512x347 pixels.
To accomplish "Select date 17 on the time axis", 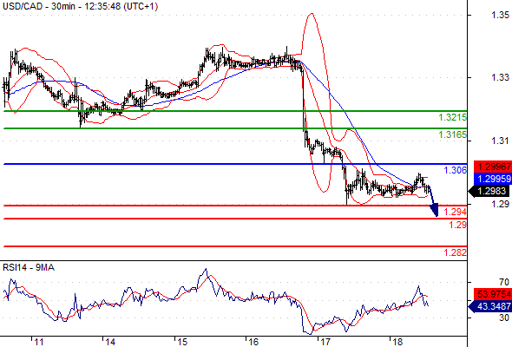I will 325,342.
